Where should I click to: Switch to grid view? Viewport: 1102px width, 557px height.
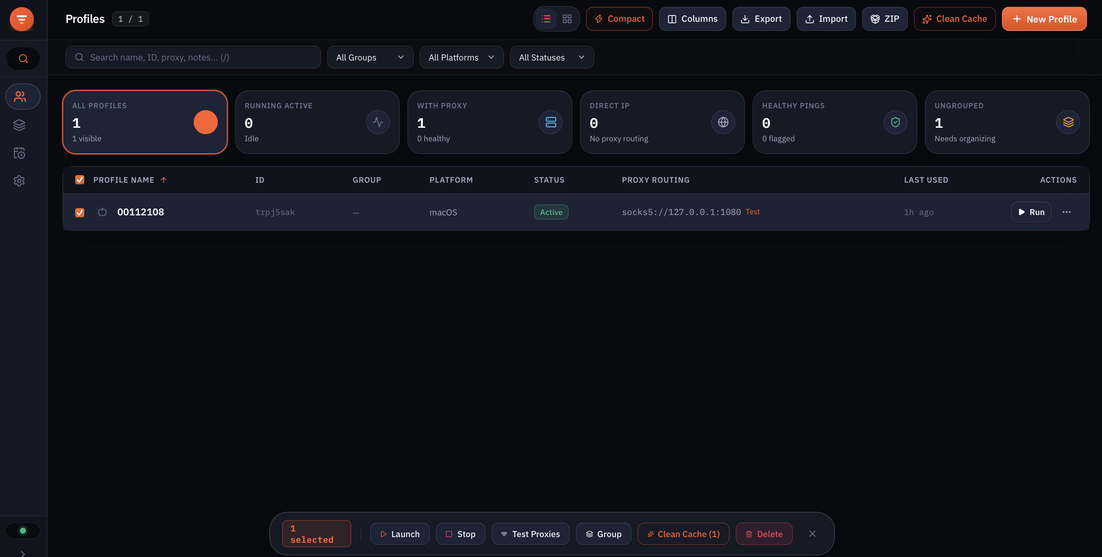coord(567,19)
